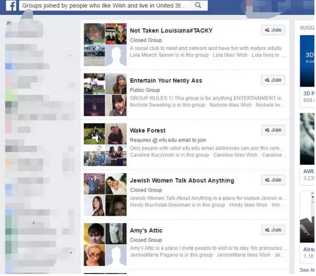Click 'Closed Group' under Jewish Women Talk
316x276 pixels.
click(x=146, y=190)
